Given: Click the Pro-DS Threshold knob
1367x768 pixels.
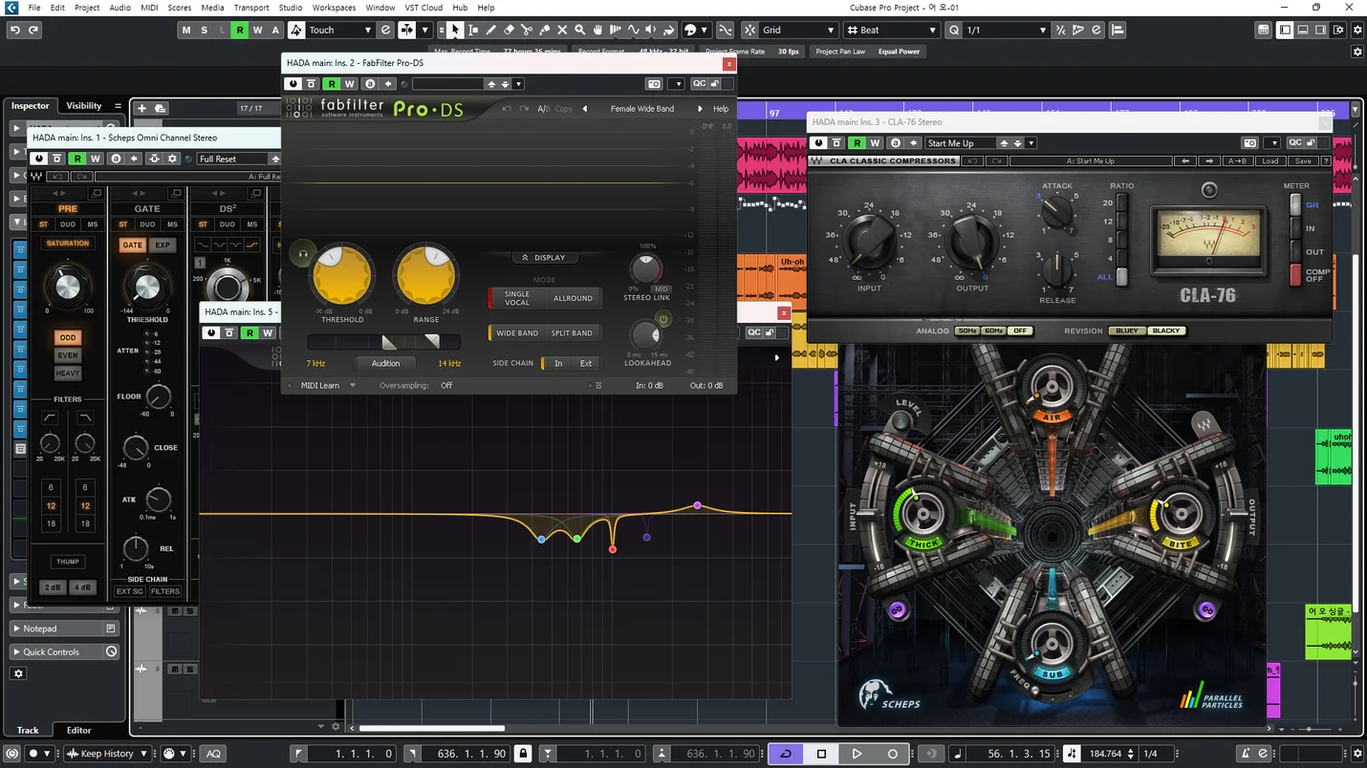Looking at the screenshot, I should [342, 274].
